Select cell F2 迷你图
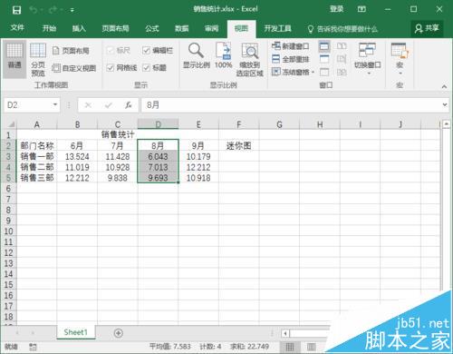The height and width of the screenshot is (354, 453). click(x=238, y=146)
